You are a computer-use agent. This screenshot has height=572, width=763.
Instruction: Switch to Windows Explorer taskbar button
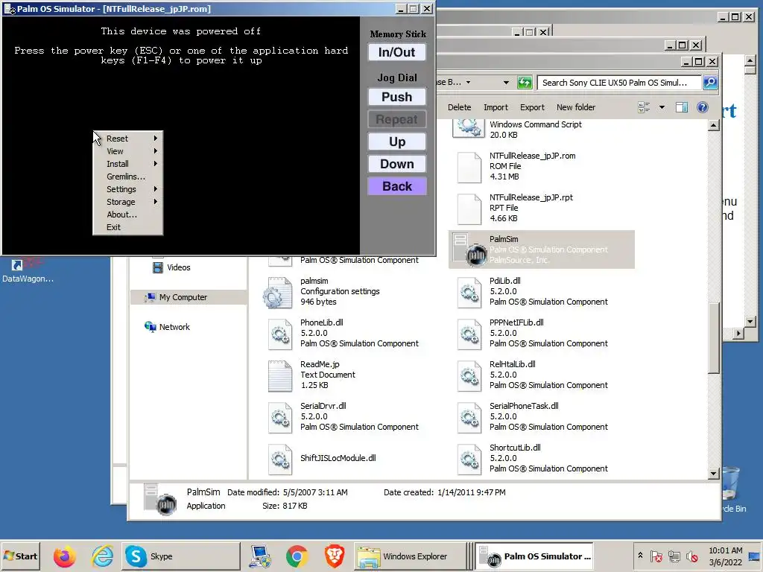tap(410, 556)
